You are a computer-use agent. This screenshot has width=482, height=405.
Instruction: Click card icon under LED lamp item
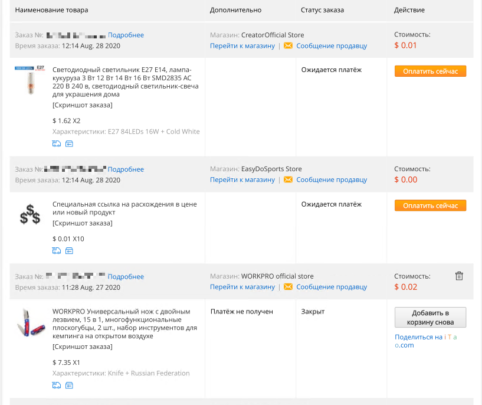pyautogui.click(x=69, y=143)
